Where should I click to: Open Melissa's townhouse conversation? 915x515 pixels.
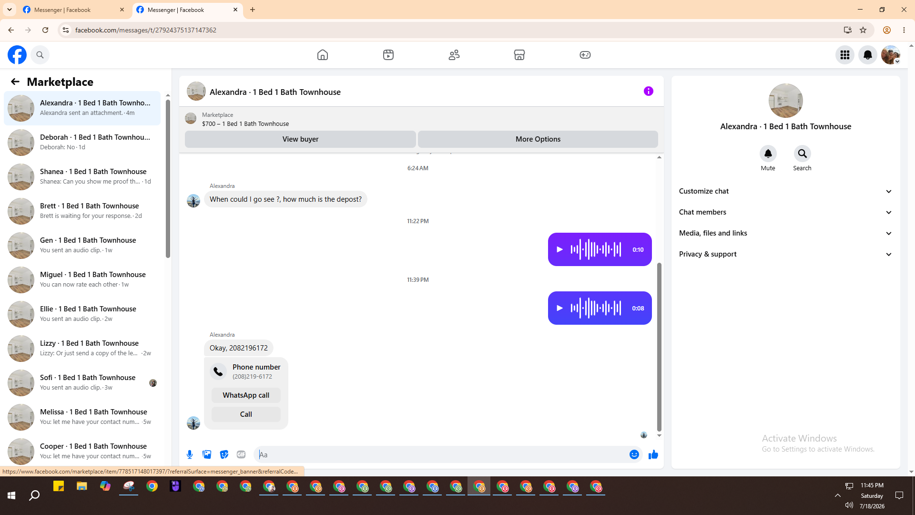[82, 417]
